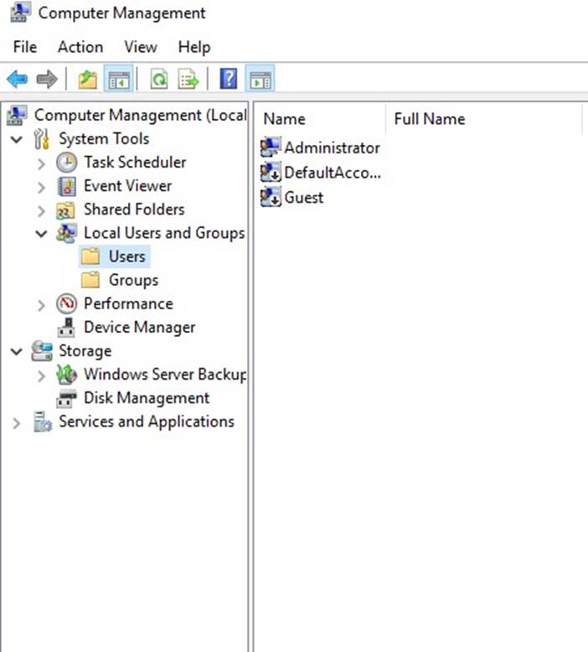Click the Computer Management title bar icon
The image size is (588, 652).
pos(20,13)
